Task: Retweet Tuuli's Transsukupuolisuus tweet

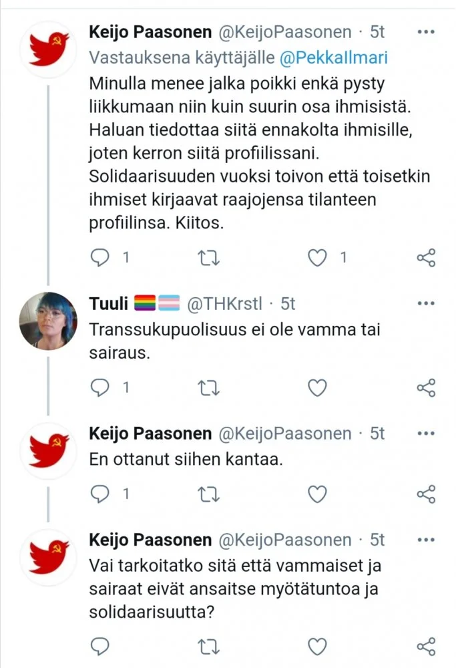Action: (208, 387)
